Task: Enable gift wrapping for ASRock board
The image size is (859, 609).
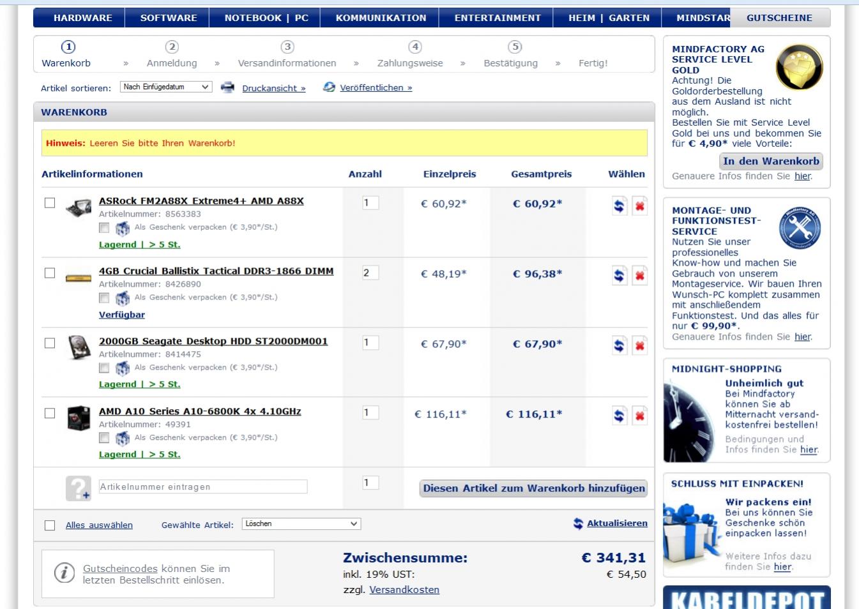Action: (104, 227)
